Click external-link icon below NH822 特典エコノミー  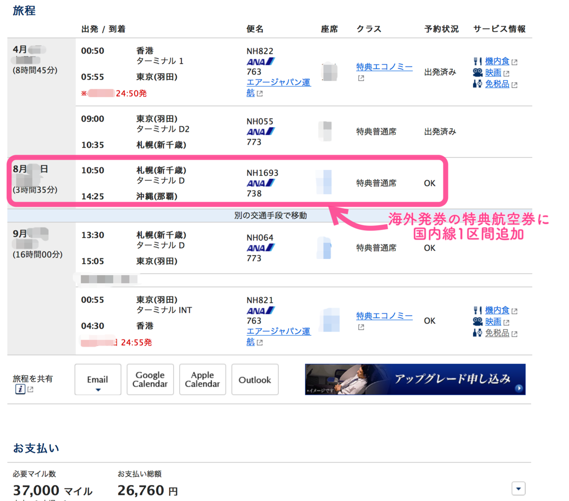coord(361,78)
